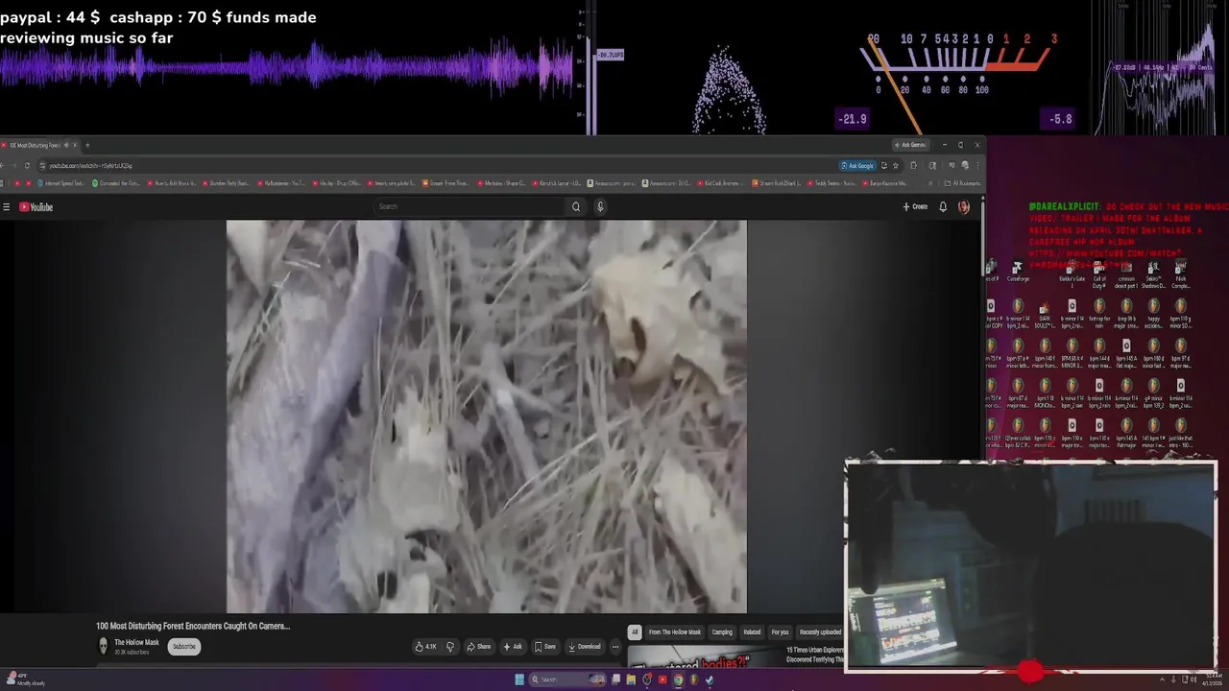Save the video to a playlist

(545, 647)
